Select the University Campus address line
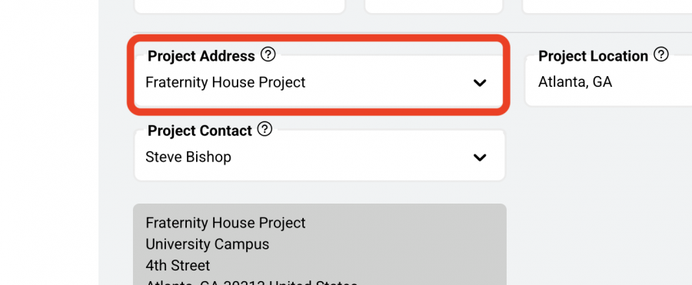The width and height of the screenshot is (692, 285). (208, 244)
